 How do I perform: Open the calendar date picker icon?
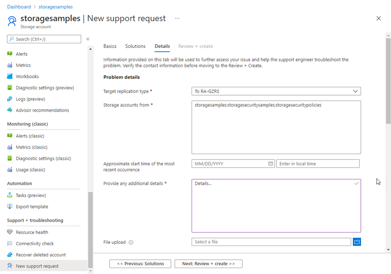coord(271,164)
